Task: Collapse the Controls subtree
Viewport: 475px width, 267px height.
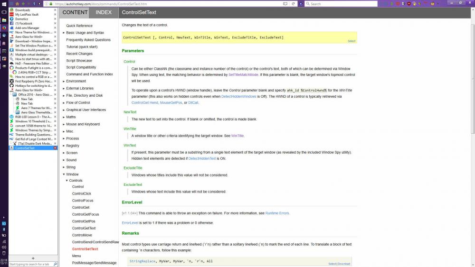Action: (x=67, y=181)
